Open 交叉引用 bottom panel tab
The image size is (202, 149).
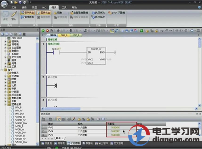point(117,143)
